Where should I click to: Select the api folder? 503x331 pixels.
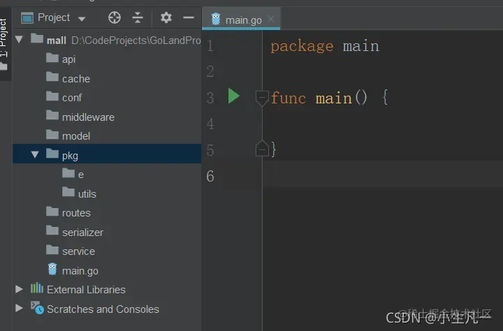107,59
